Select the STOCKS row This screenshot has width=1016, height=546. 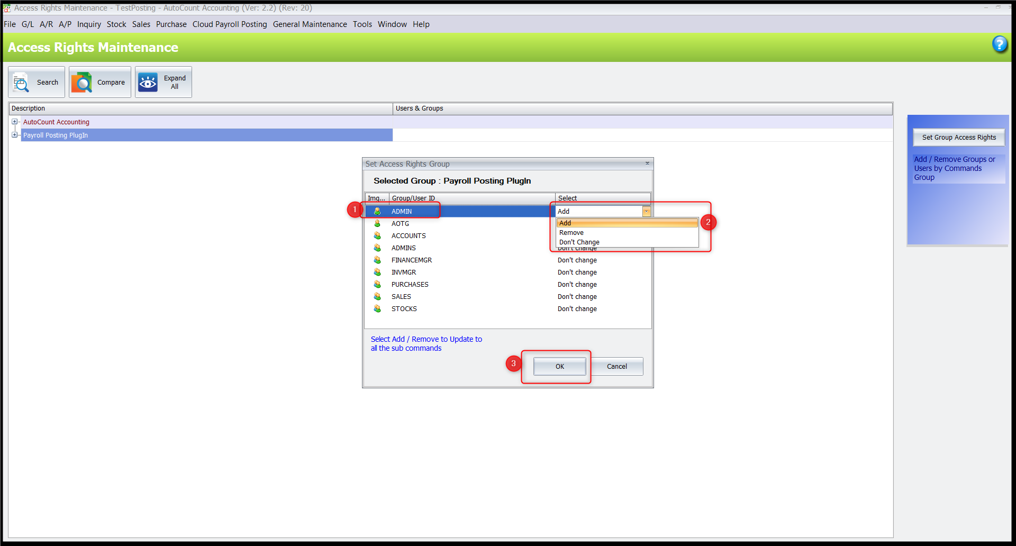point(508,308)
